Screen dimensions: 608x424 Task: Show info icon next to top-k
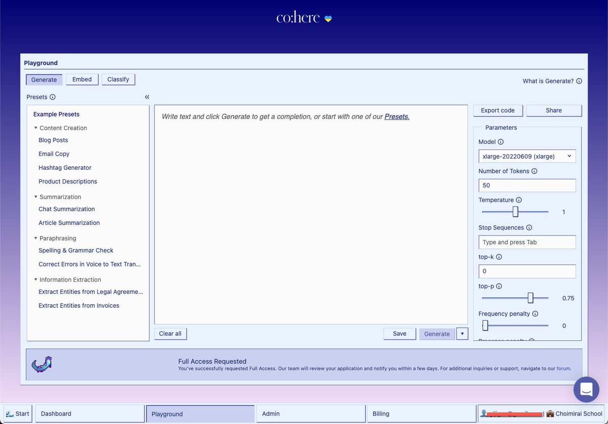499,257
